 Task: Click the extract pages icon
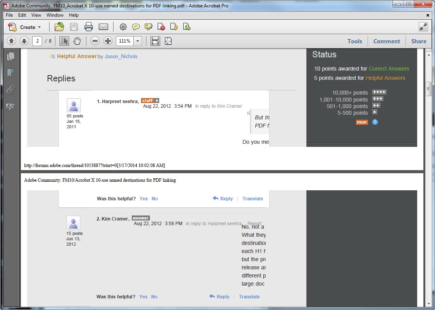pyautogui.click(x=187, y=27)
